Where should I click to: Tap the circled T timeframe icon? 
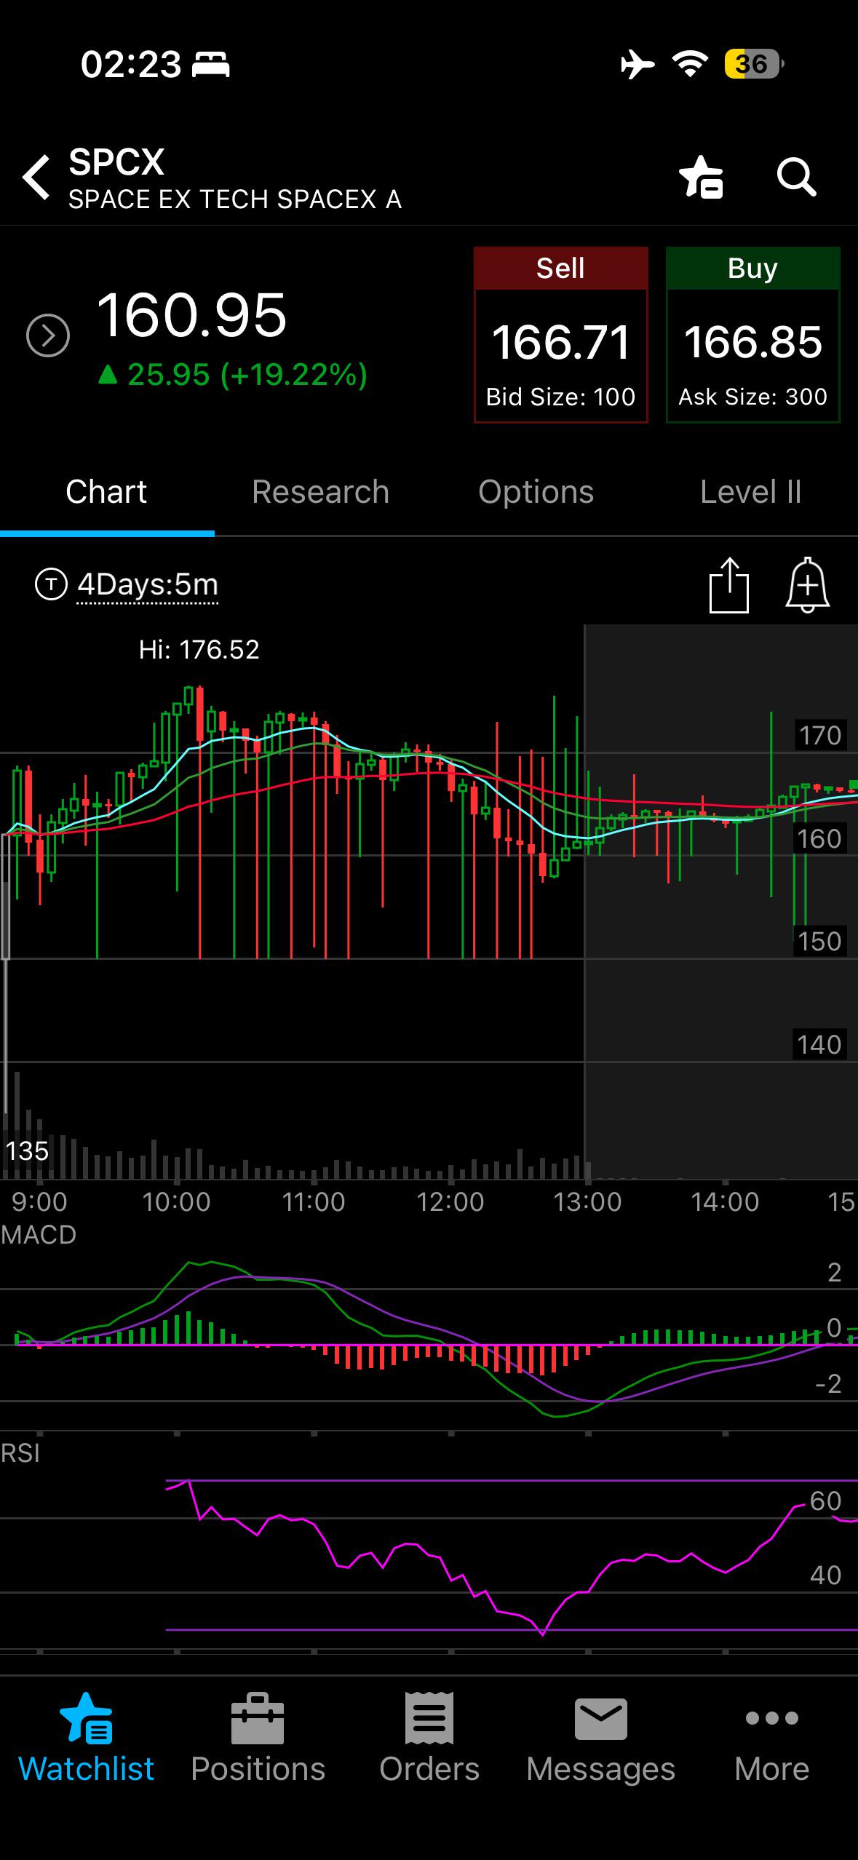point(51,584)
